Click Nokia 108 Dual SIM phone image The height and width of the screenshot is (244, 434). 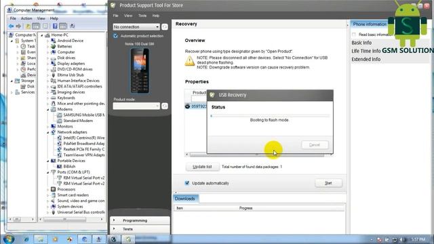140,70
